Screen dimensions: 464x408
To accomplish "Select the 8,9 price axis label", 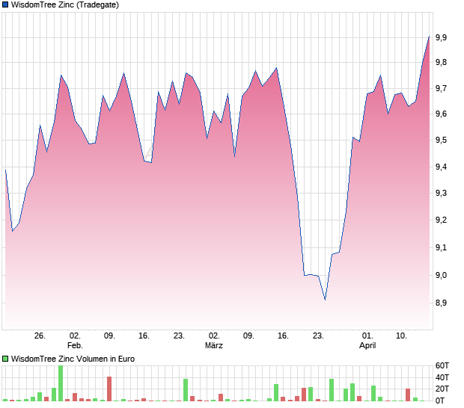I will [441, 303].
